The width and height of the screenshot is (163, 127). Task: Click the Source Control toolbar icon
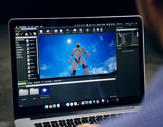point(48,32)
